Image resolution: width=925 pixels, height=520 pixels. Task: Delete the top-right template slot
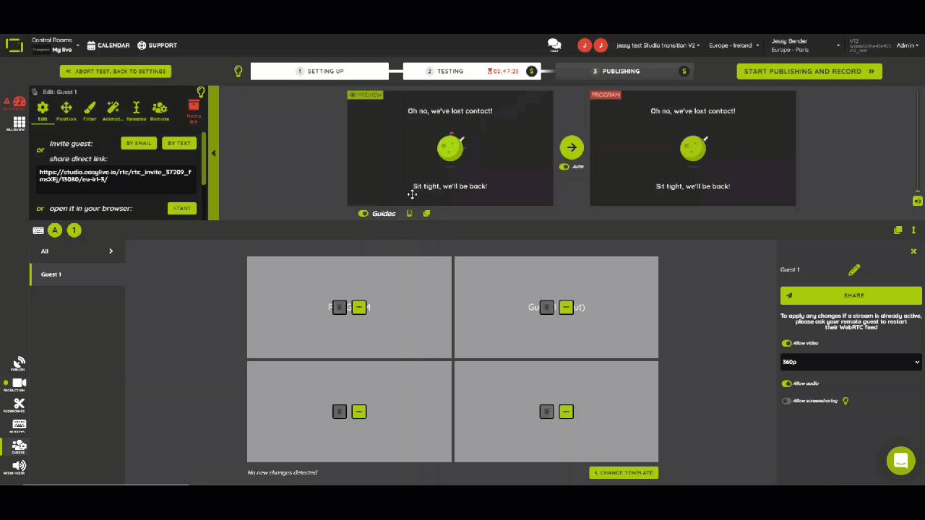pos(547,307)
